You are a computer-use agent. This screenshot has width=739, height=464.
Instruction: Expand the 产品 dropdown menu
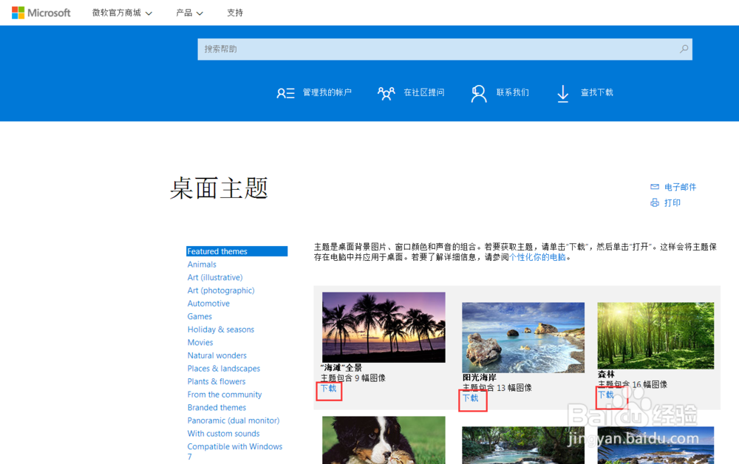188,13
